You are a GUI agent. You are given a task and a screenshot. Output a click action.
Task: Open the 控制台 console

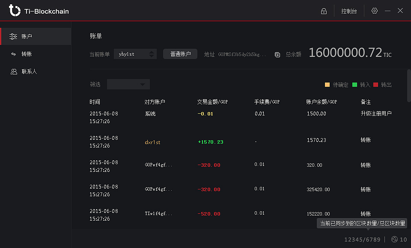(x=349, y=11)
